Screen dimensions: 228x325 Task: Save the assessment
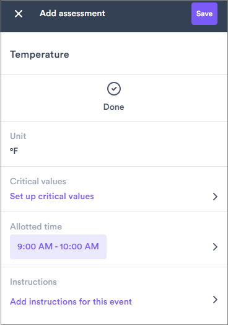tap(204, 14)
